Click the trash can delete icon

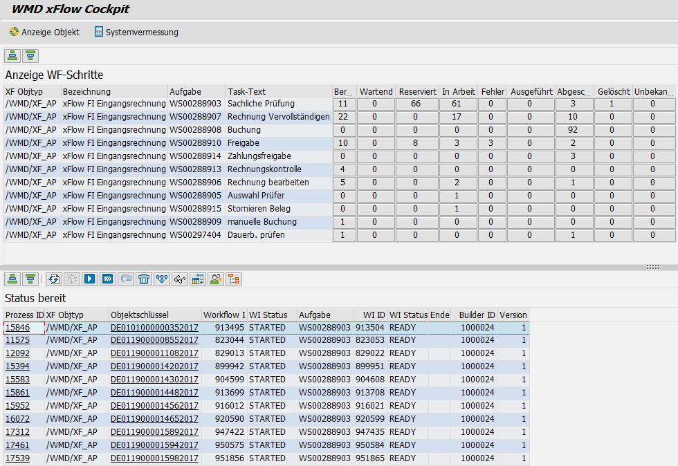[144, 279]
